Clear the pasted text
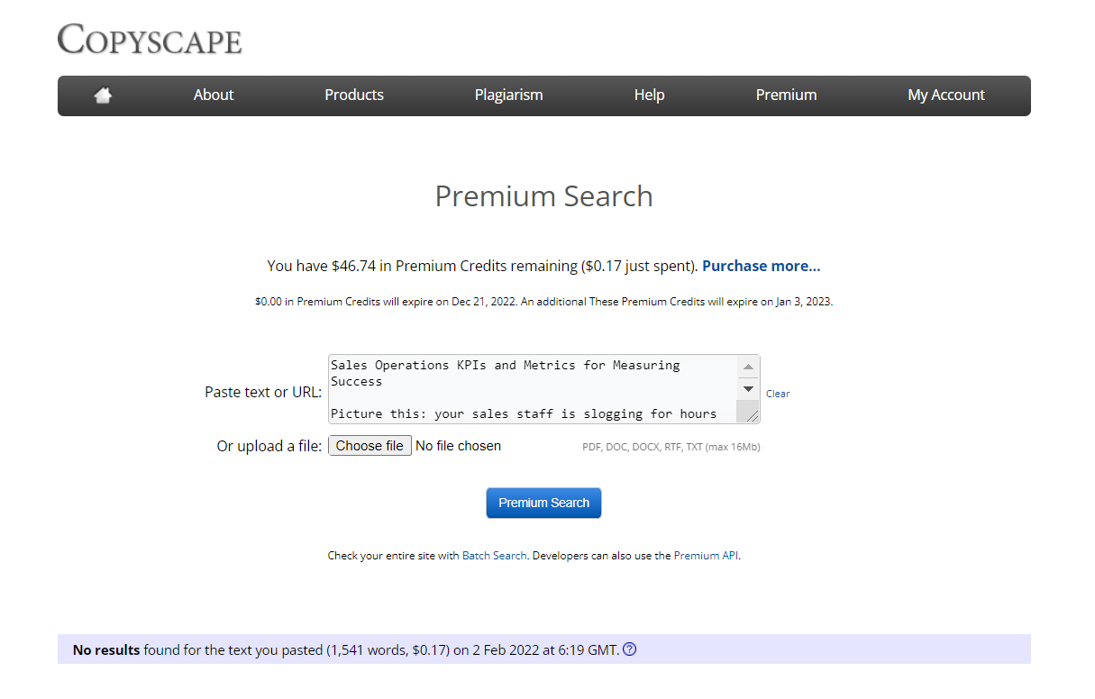The height and width of the screenshot is (699, 1095). click(x=778, y=394)
